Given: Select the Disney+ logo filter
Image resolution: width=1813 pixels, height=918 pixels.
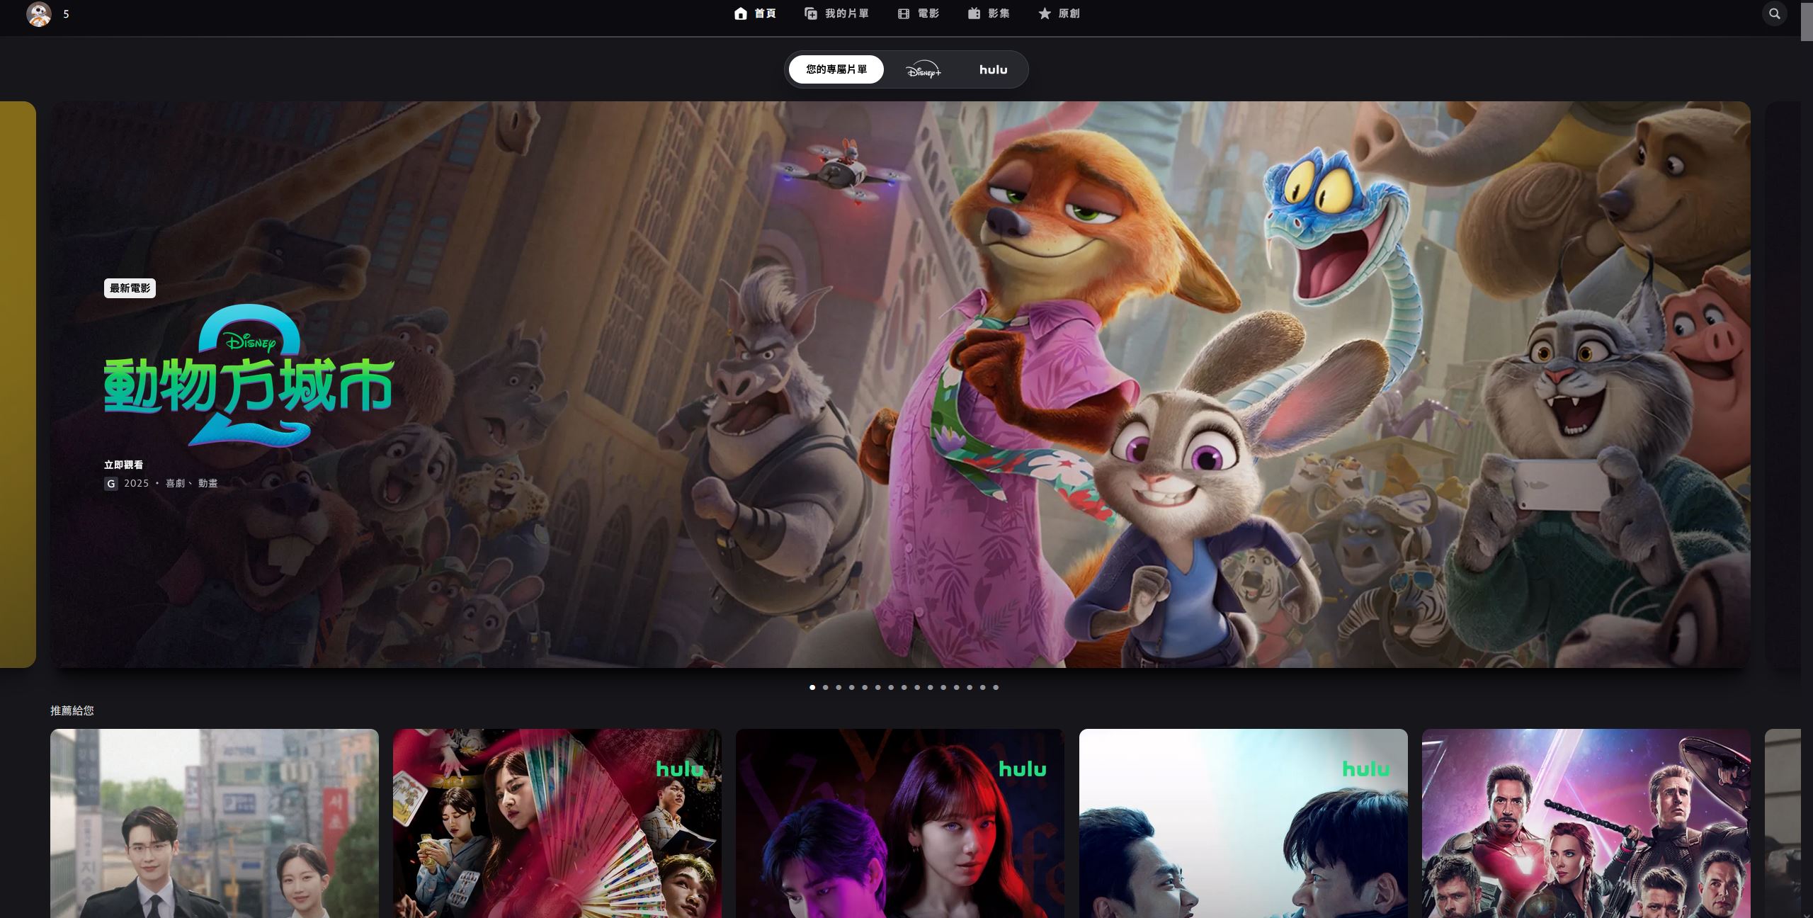Looking at the screenshot, I should point(923,69).
